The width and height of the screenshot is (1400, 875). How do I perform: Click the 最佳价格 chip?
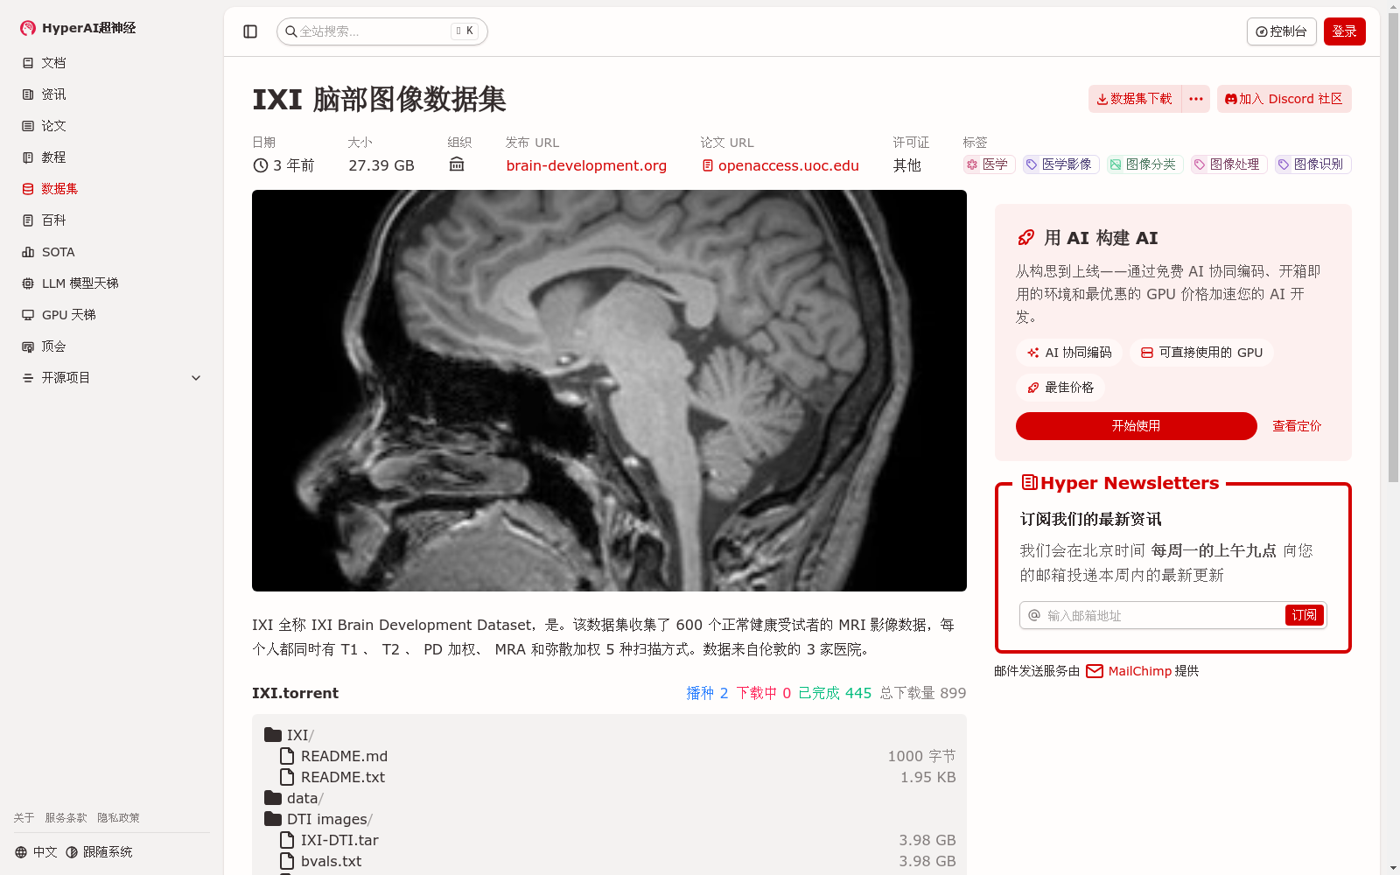click(1060, 388)
